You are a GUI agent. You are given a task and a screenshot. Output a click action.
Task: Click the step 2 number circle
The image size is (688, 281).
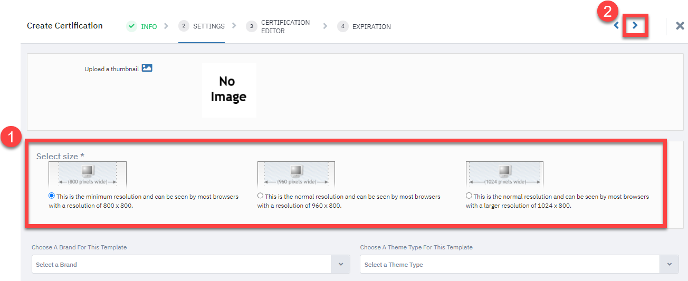click(184, 26)
